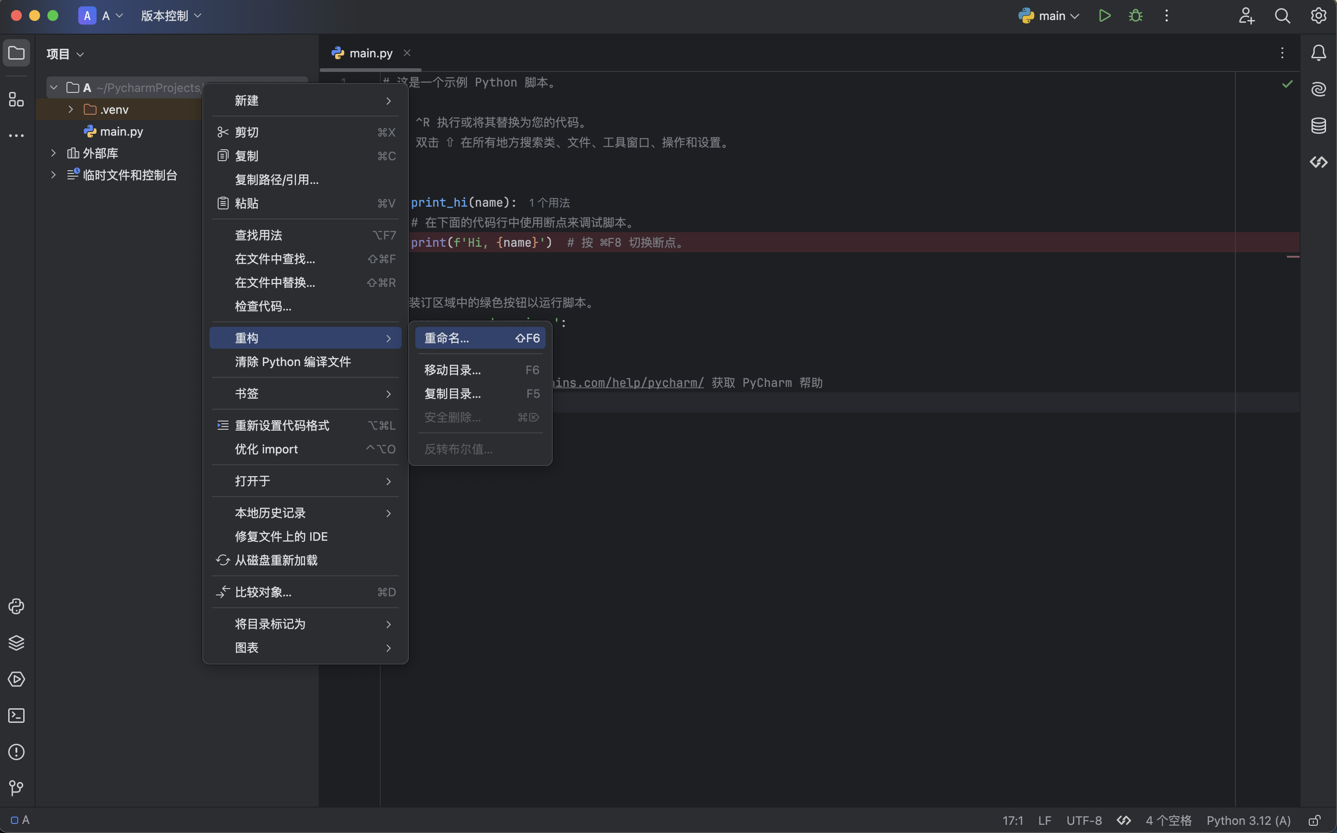The width and height of the screenshot is (1337, 833).
Task: Click the Debug bug icon
Action: pos(1135,15)
